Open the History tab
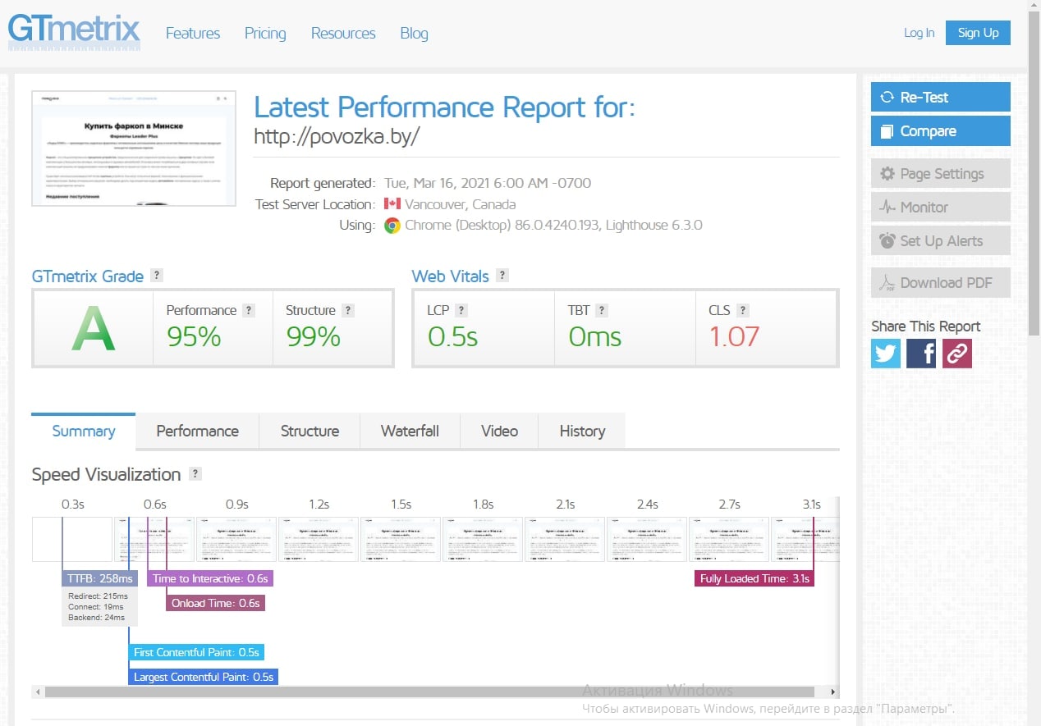 tap(582, 431)
